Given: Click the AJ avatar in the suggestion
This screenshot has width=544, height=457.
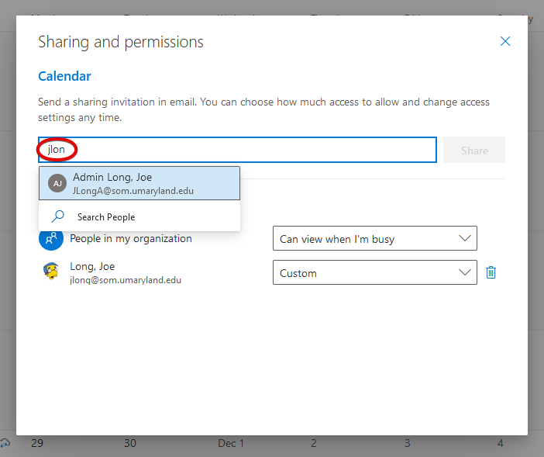Looking at the screenshot, I should 57,183.
